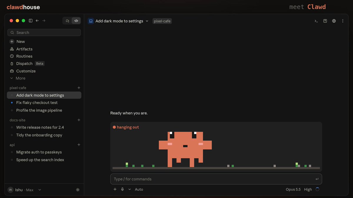Image resolution: width=353 pixels, height=198 pixels.
Task: Select 'Add dark mode to settings' in sidebar list
Action: (44, 95)
